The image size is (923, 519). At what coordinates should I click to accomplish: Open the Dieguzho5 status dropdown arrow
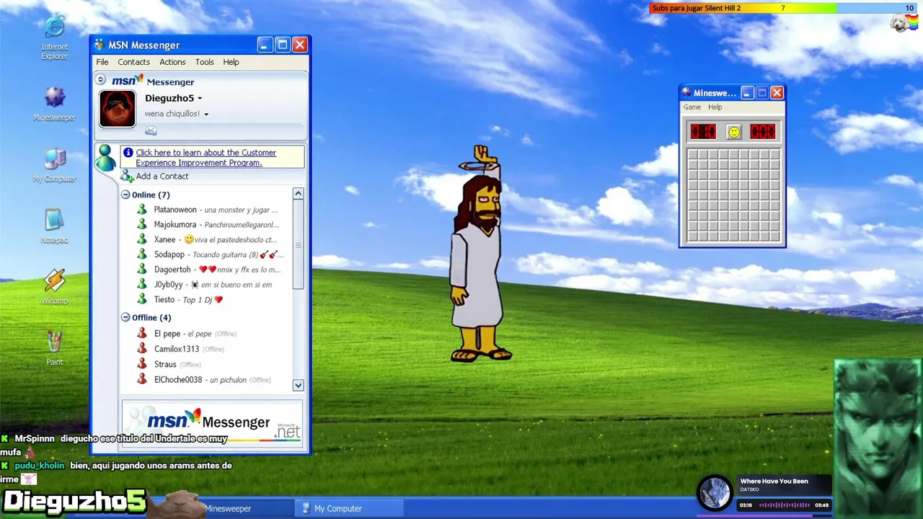(200, 99)
